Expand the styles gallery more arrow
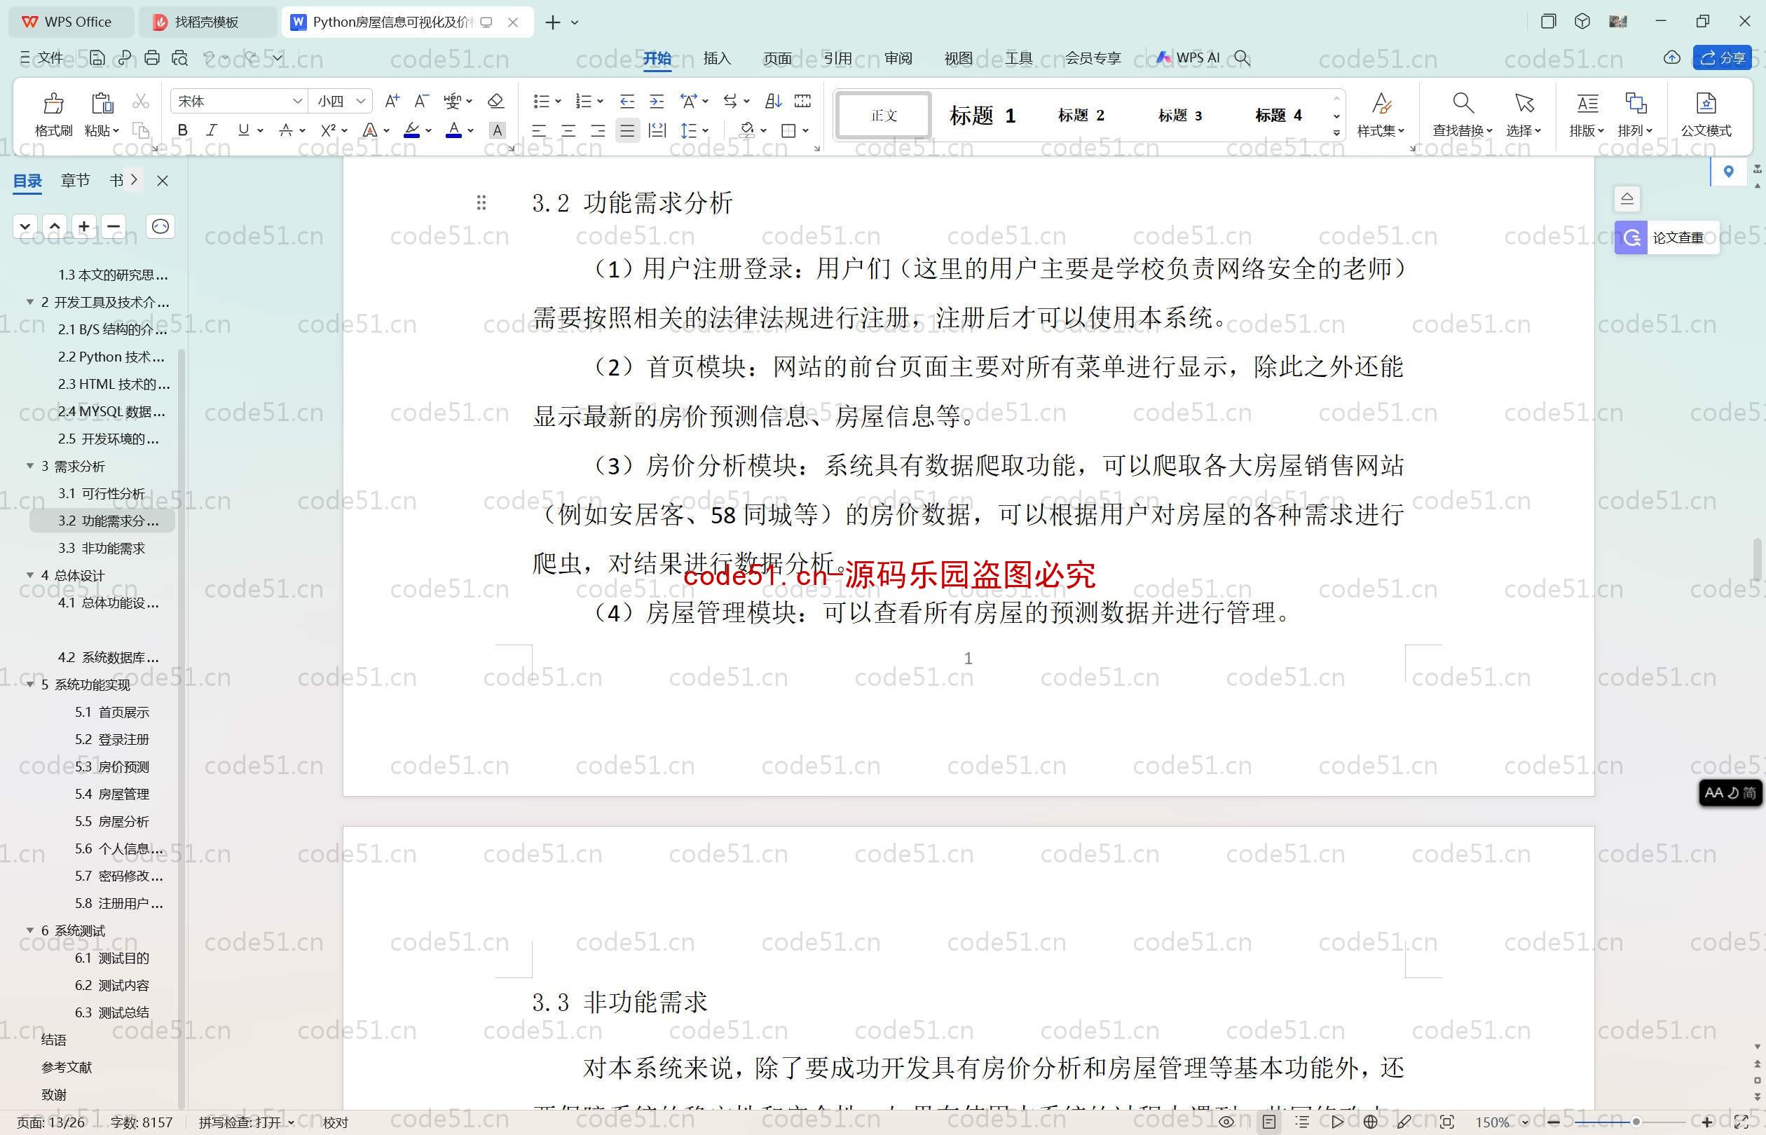The width and height of the screenshot is (1766, 1135). 1336,133
